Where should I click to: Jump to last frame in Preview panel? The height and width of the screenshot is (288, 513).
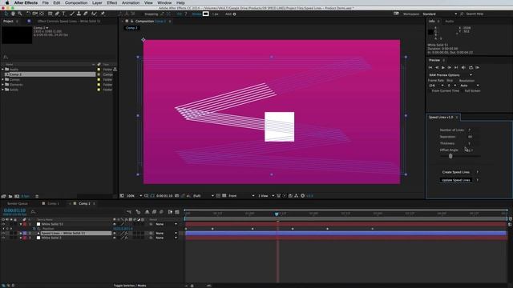coord(456,67)
